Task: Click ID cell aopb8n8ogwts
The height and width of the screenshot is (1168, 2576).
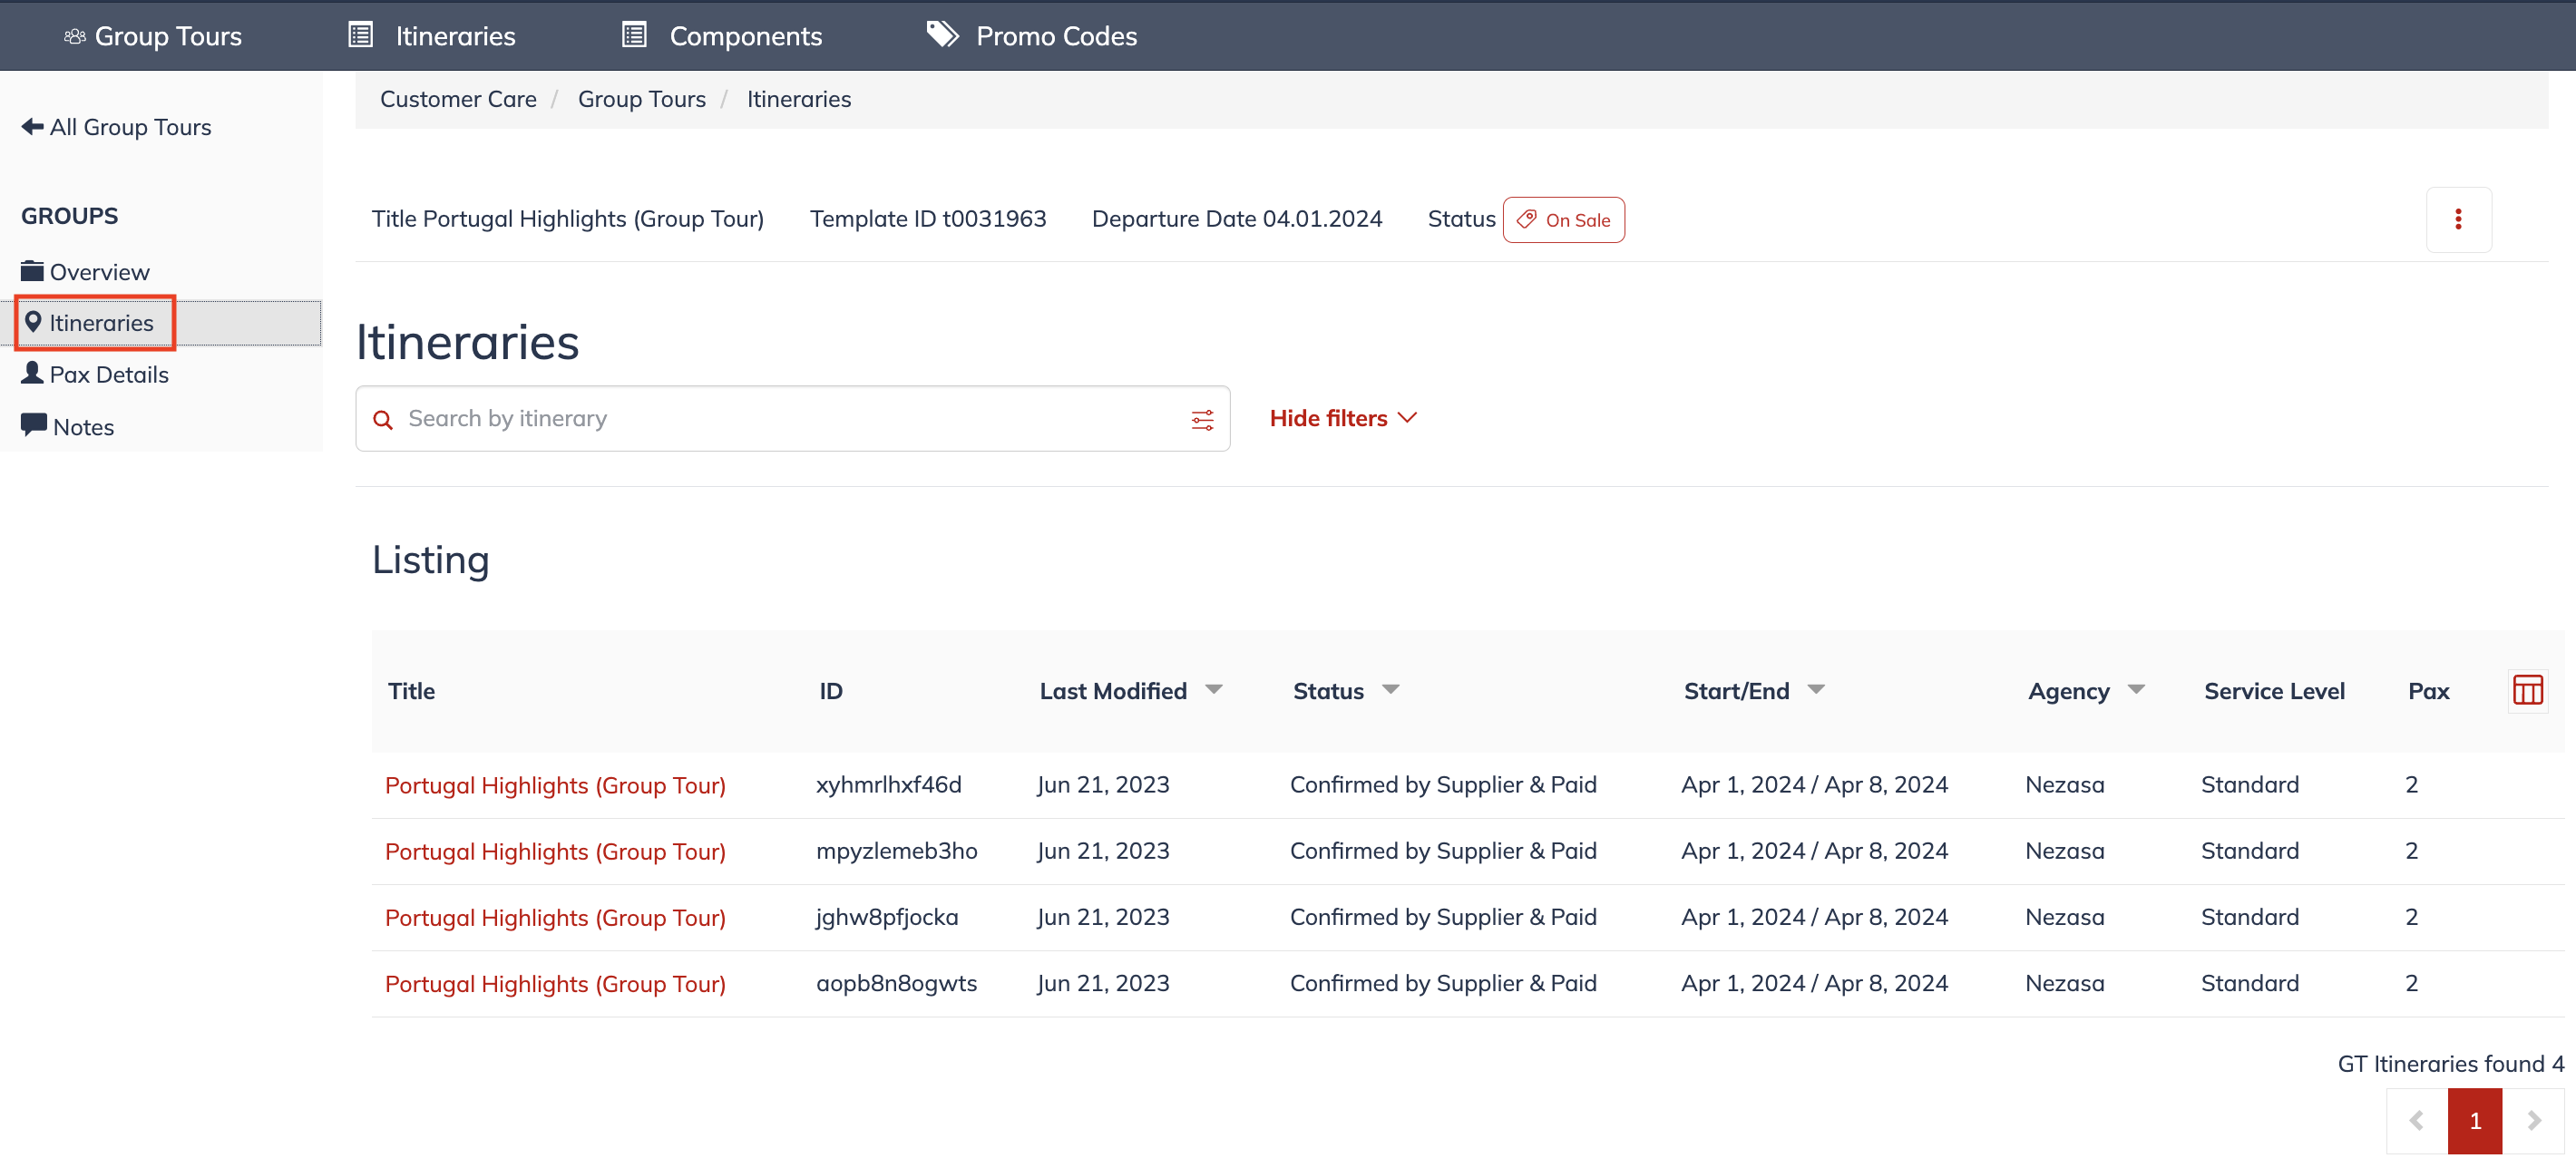Action: pyautogui.click(x=897, y=983)
